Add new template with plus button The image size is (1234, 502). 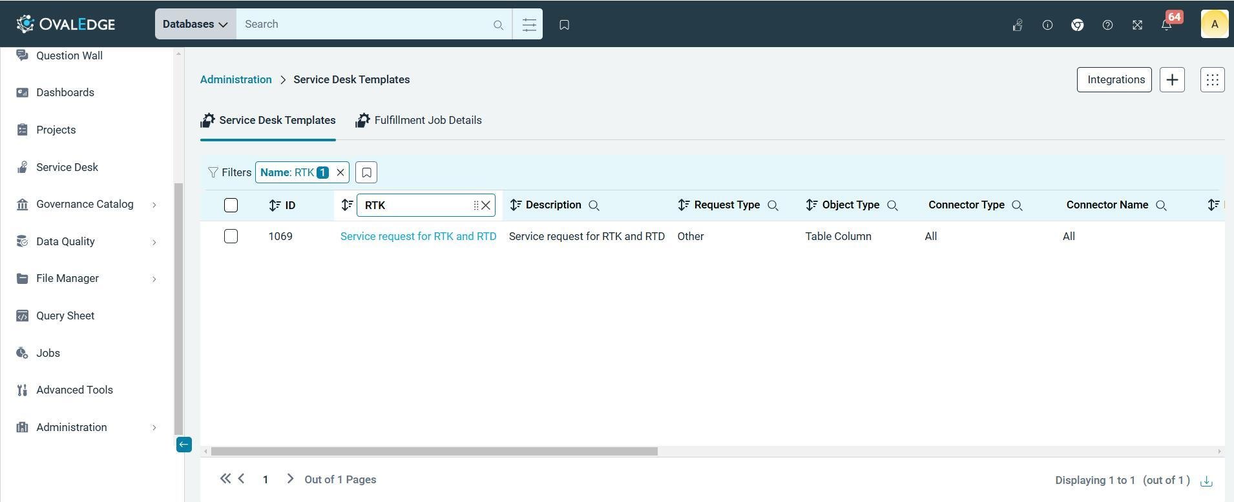[x=1172, y=79]
